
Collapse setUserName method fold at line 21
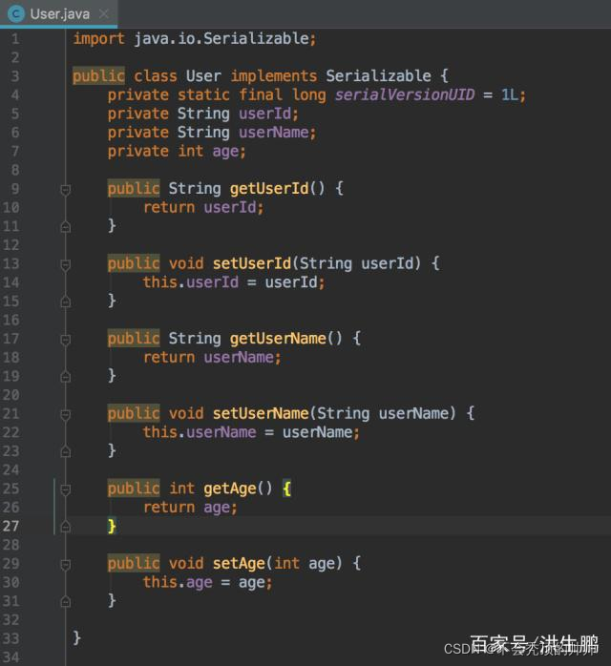(x=66, y=414)
